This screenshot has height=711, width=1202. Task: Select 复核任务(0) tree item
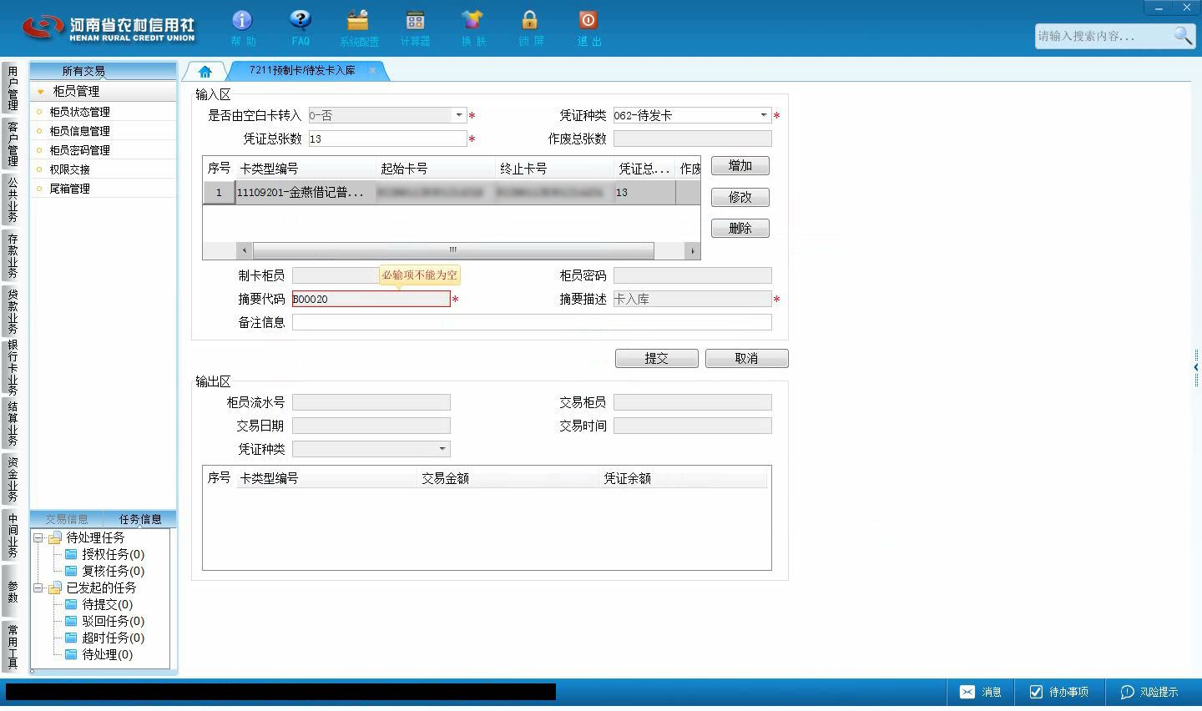click(113, 571)
